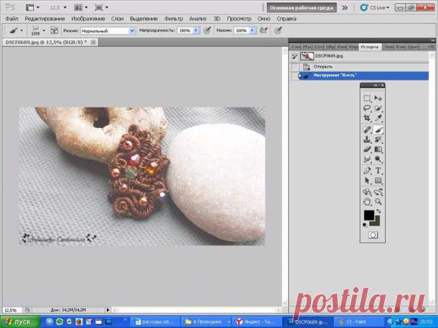The height and width of the screenshot is (328, 438).
Task: Set history brush source for DSCF0689.jpg snapshot
Action: 295,56
